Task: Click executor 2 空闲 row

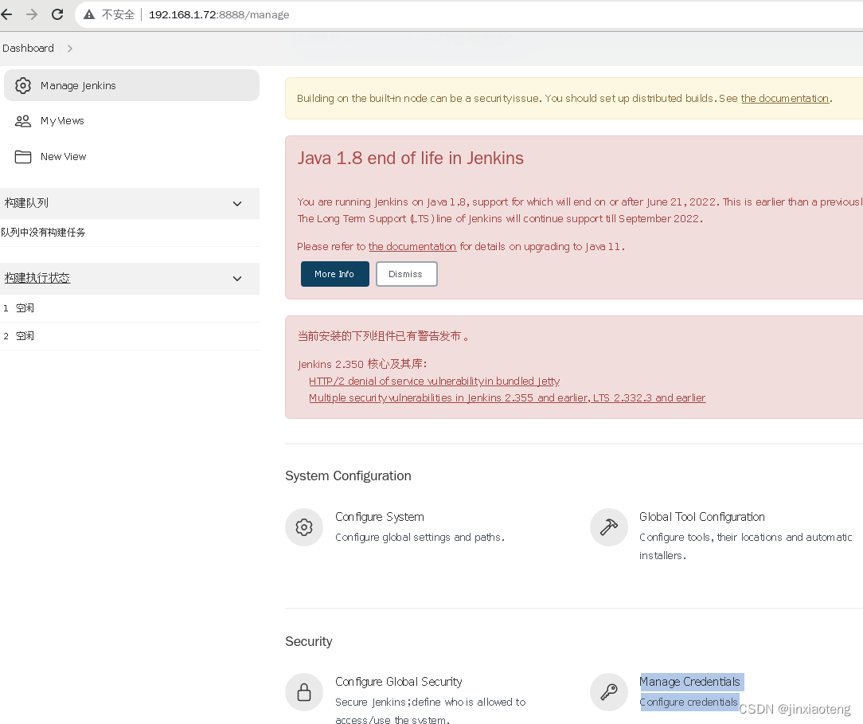Action: click(x=129, y=336)
